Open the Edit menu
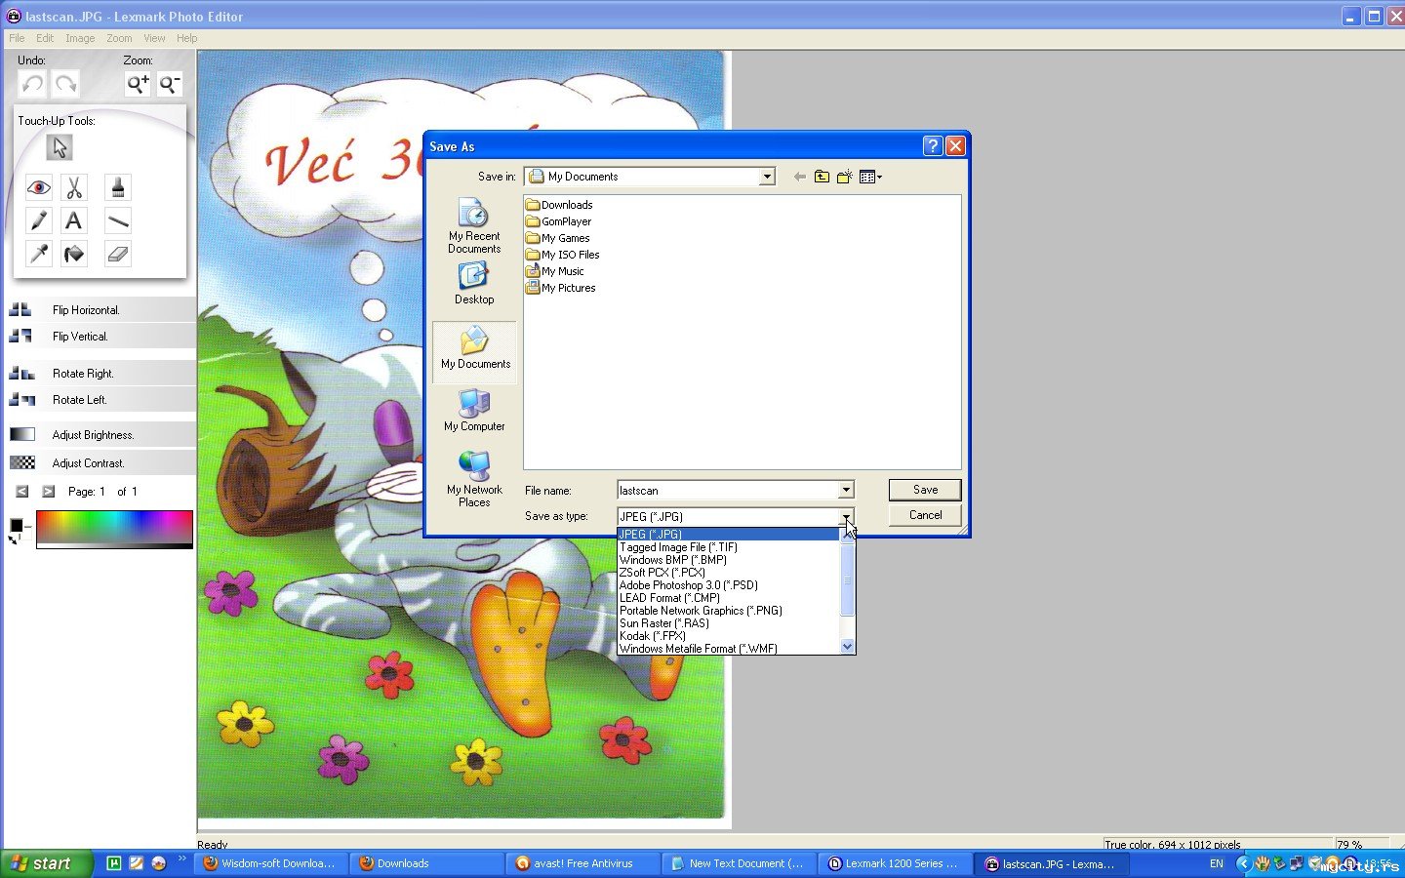Image resolution: width=1405 pixels, height=878 pixels. pyautogui.click(x=45, y=38)
